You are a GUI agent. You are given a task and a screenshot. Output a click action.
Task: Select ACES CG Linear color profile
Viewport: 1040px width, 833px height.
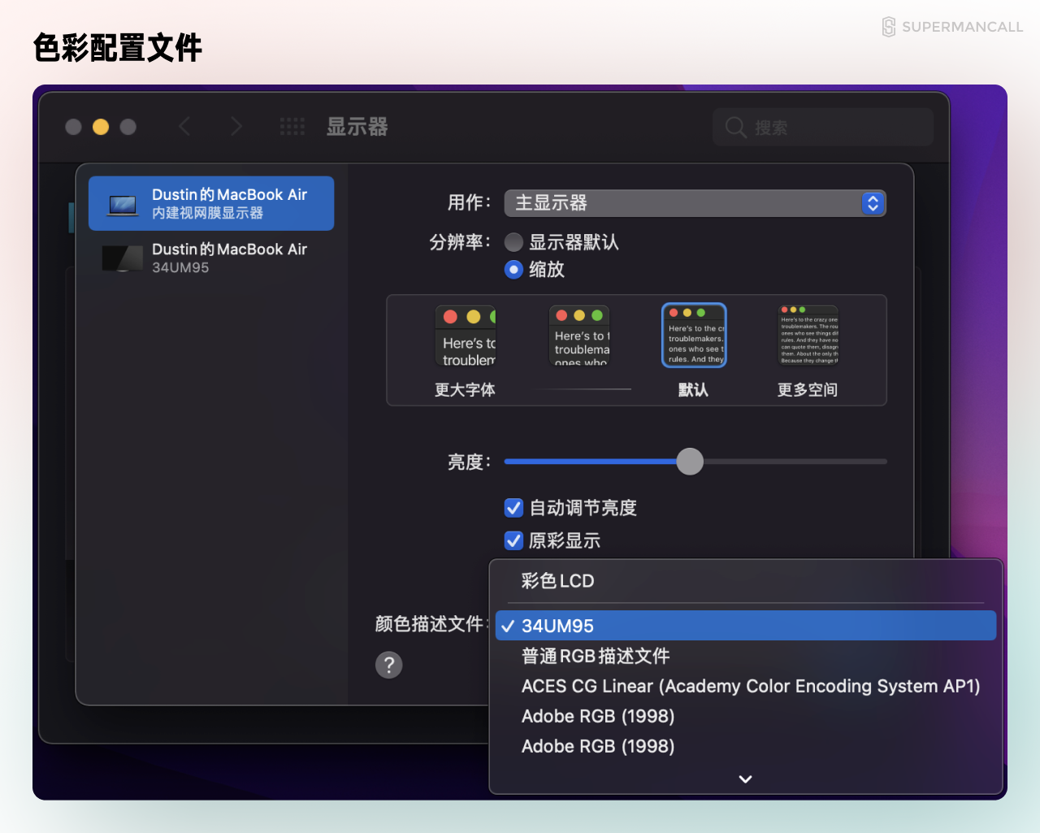[746, 686]
